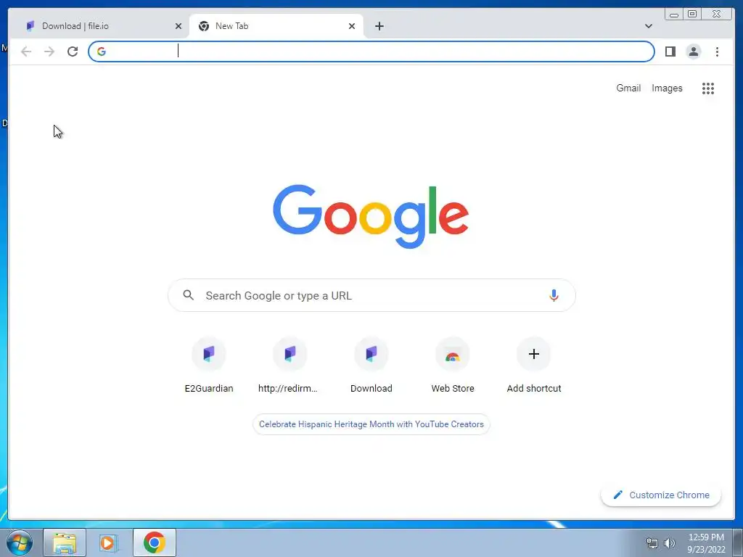Open the Web Store shortcut

point(453,366)
